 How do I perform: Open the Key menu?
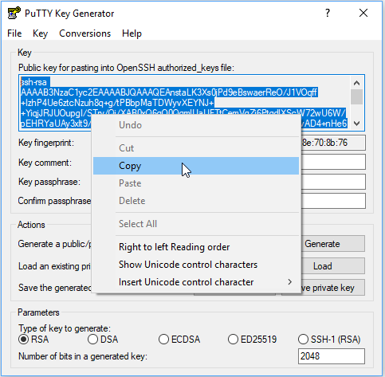[x=40, y=33]
